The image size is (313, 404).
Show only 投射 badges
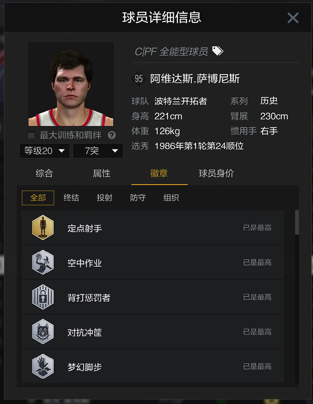coord(105,198)
